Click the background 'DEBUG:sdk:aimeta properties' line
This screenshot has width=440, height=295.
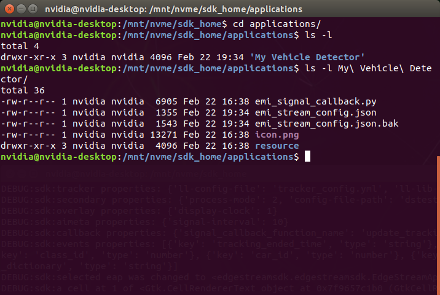pos(144,222)
